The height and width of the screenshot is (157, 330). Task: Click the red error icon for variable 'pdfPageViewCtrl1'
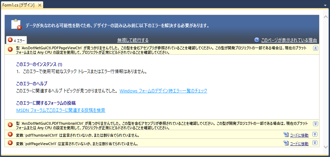pos(10,143)
